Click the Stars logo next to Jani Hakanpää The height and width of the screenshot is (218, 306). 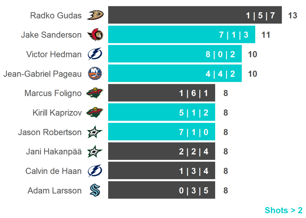click(95, 151)
